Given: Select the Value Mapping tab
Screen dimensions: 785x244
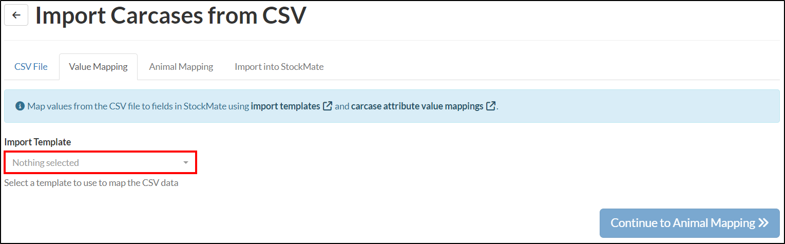Looking at the screenshot, I should 98,67.
